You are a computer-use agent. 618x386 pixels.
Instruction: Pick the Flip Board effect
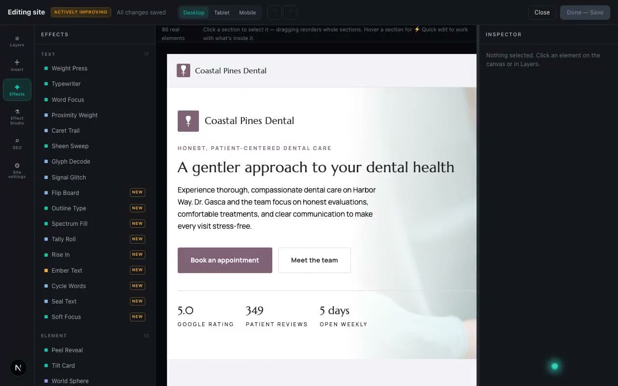coord(95,193)
